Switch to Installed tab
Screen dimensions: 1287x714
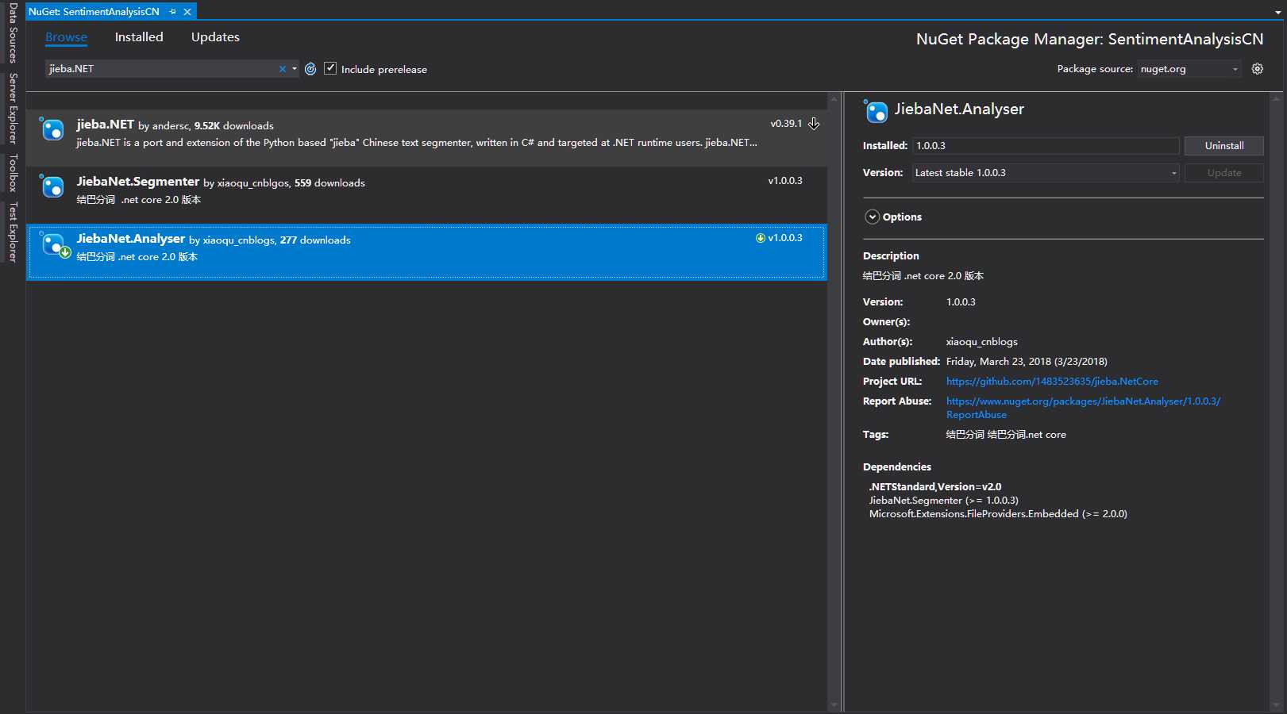(139, 37)
